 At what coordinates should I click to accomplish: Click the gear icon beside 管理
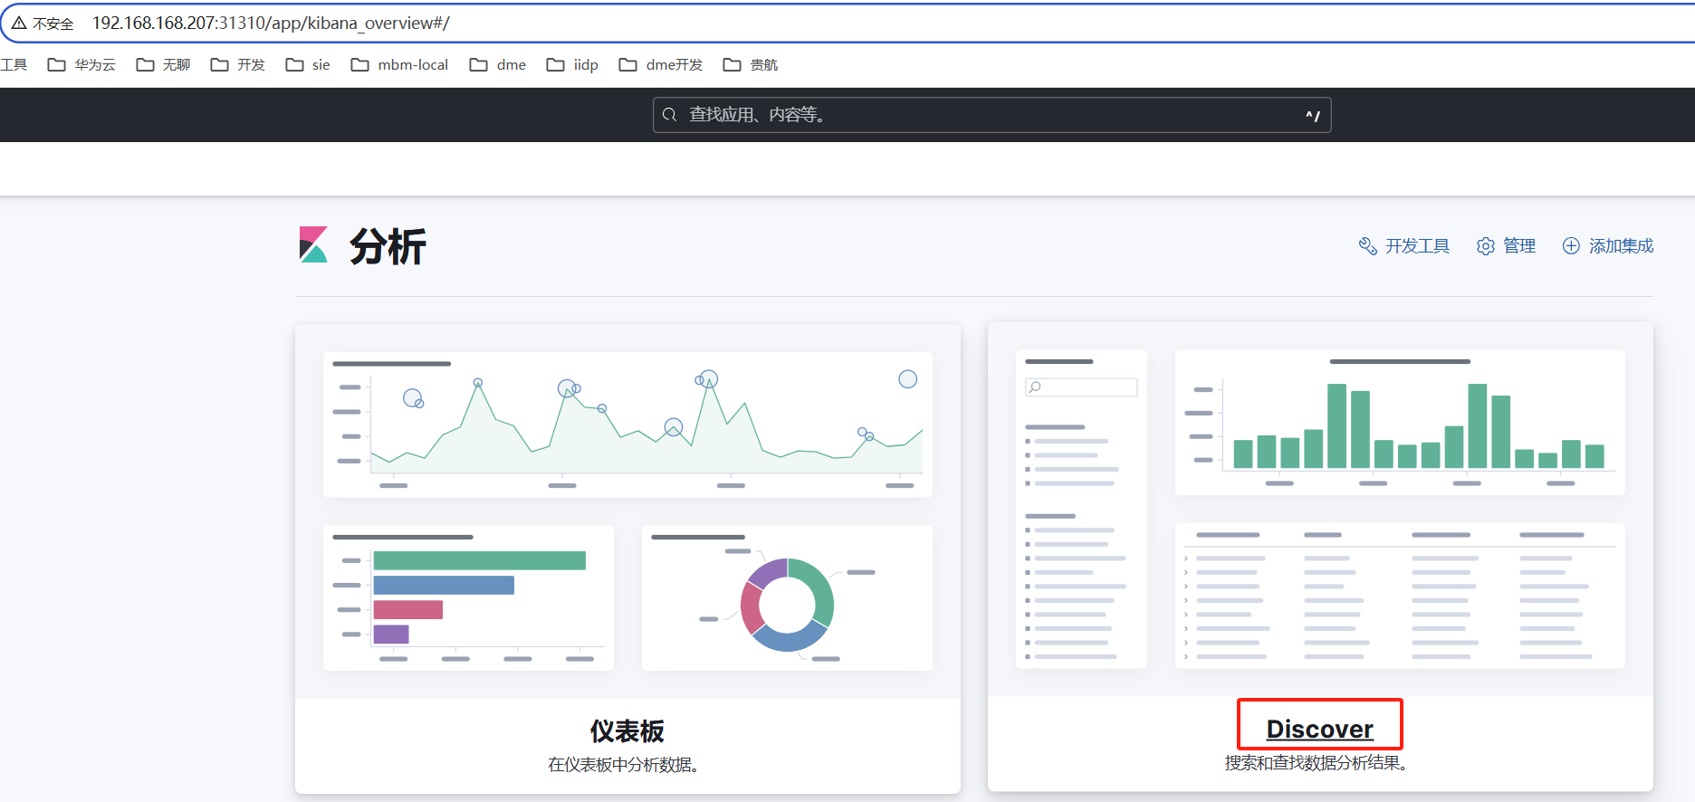[x=1485, y=246]
